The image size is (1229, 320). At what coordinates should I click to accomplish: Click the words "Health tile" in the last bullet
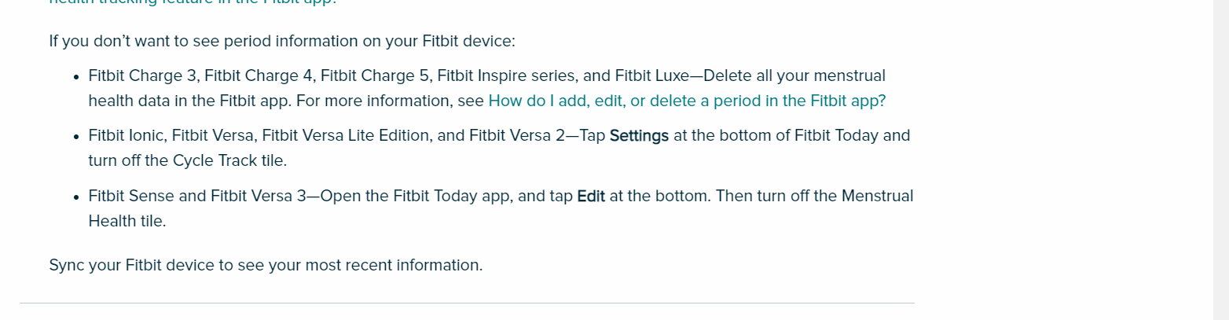(127, 221)
